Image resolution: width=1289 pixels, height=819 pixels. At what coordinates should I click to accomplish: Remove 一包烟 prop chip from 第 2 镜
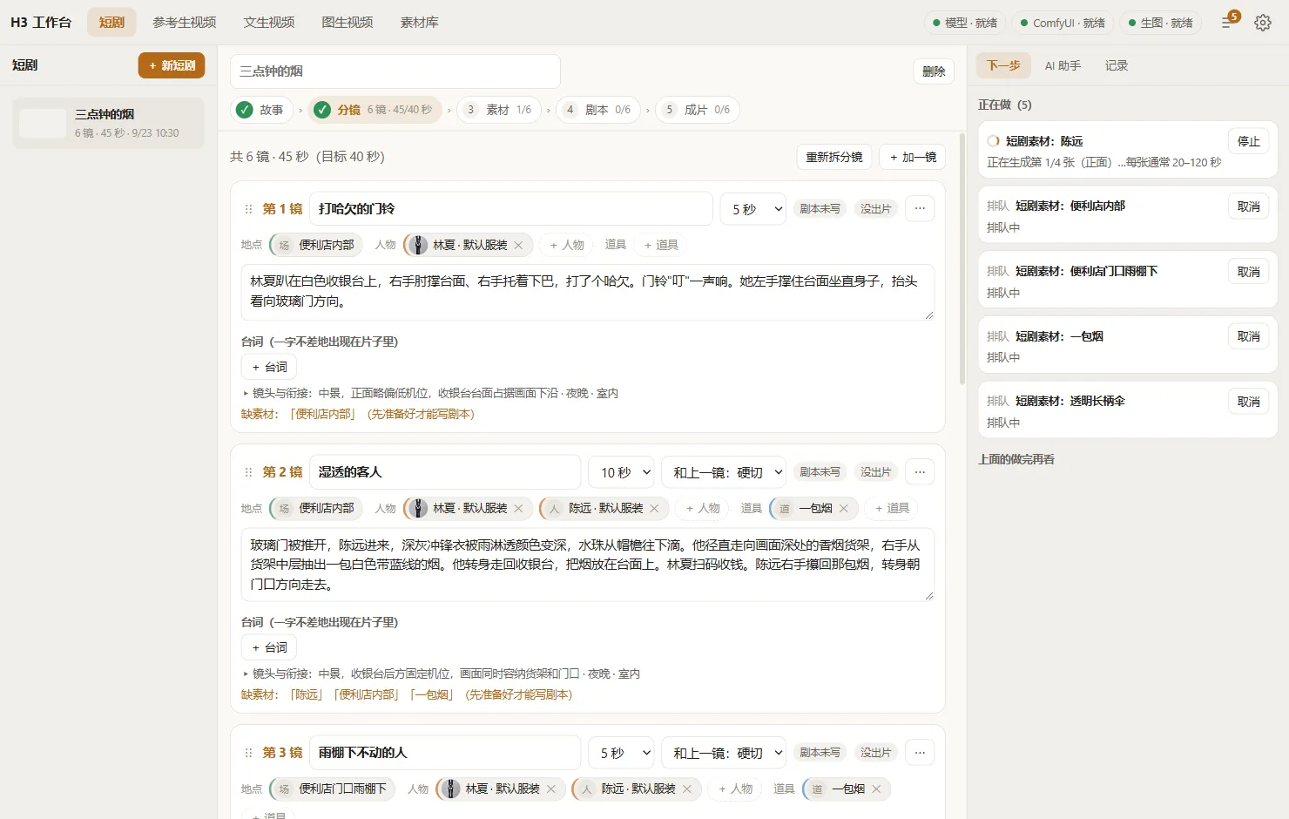pyautogui.click(x=843, y=509)
